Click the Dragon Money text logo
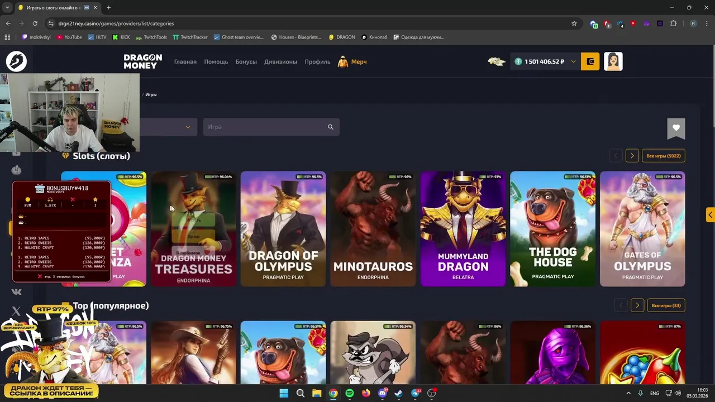 pos(143,61)
